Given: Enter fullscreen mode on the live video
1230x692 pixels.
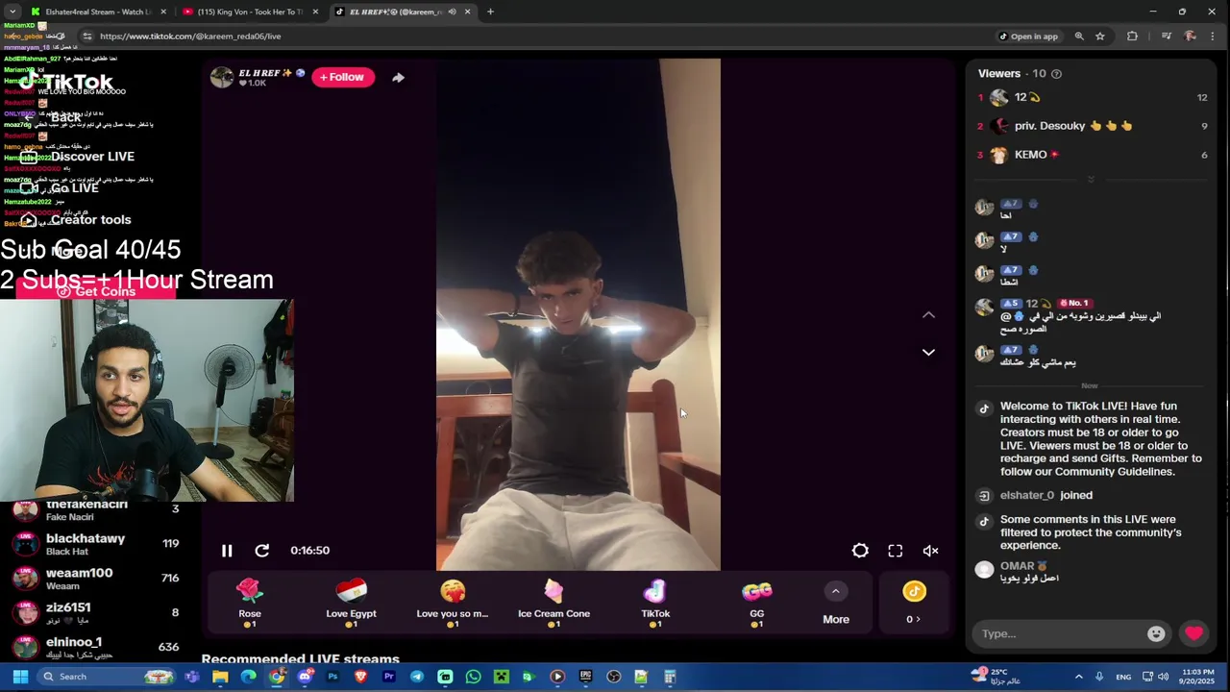Looking at the screenshot, I should tap(896, 551).
